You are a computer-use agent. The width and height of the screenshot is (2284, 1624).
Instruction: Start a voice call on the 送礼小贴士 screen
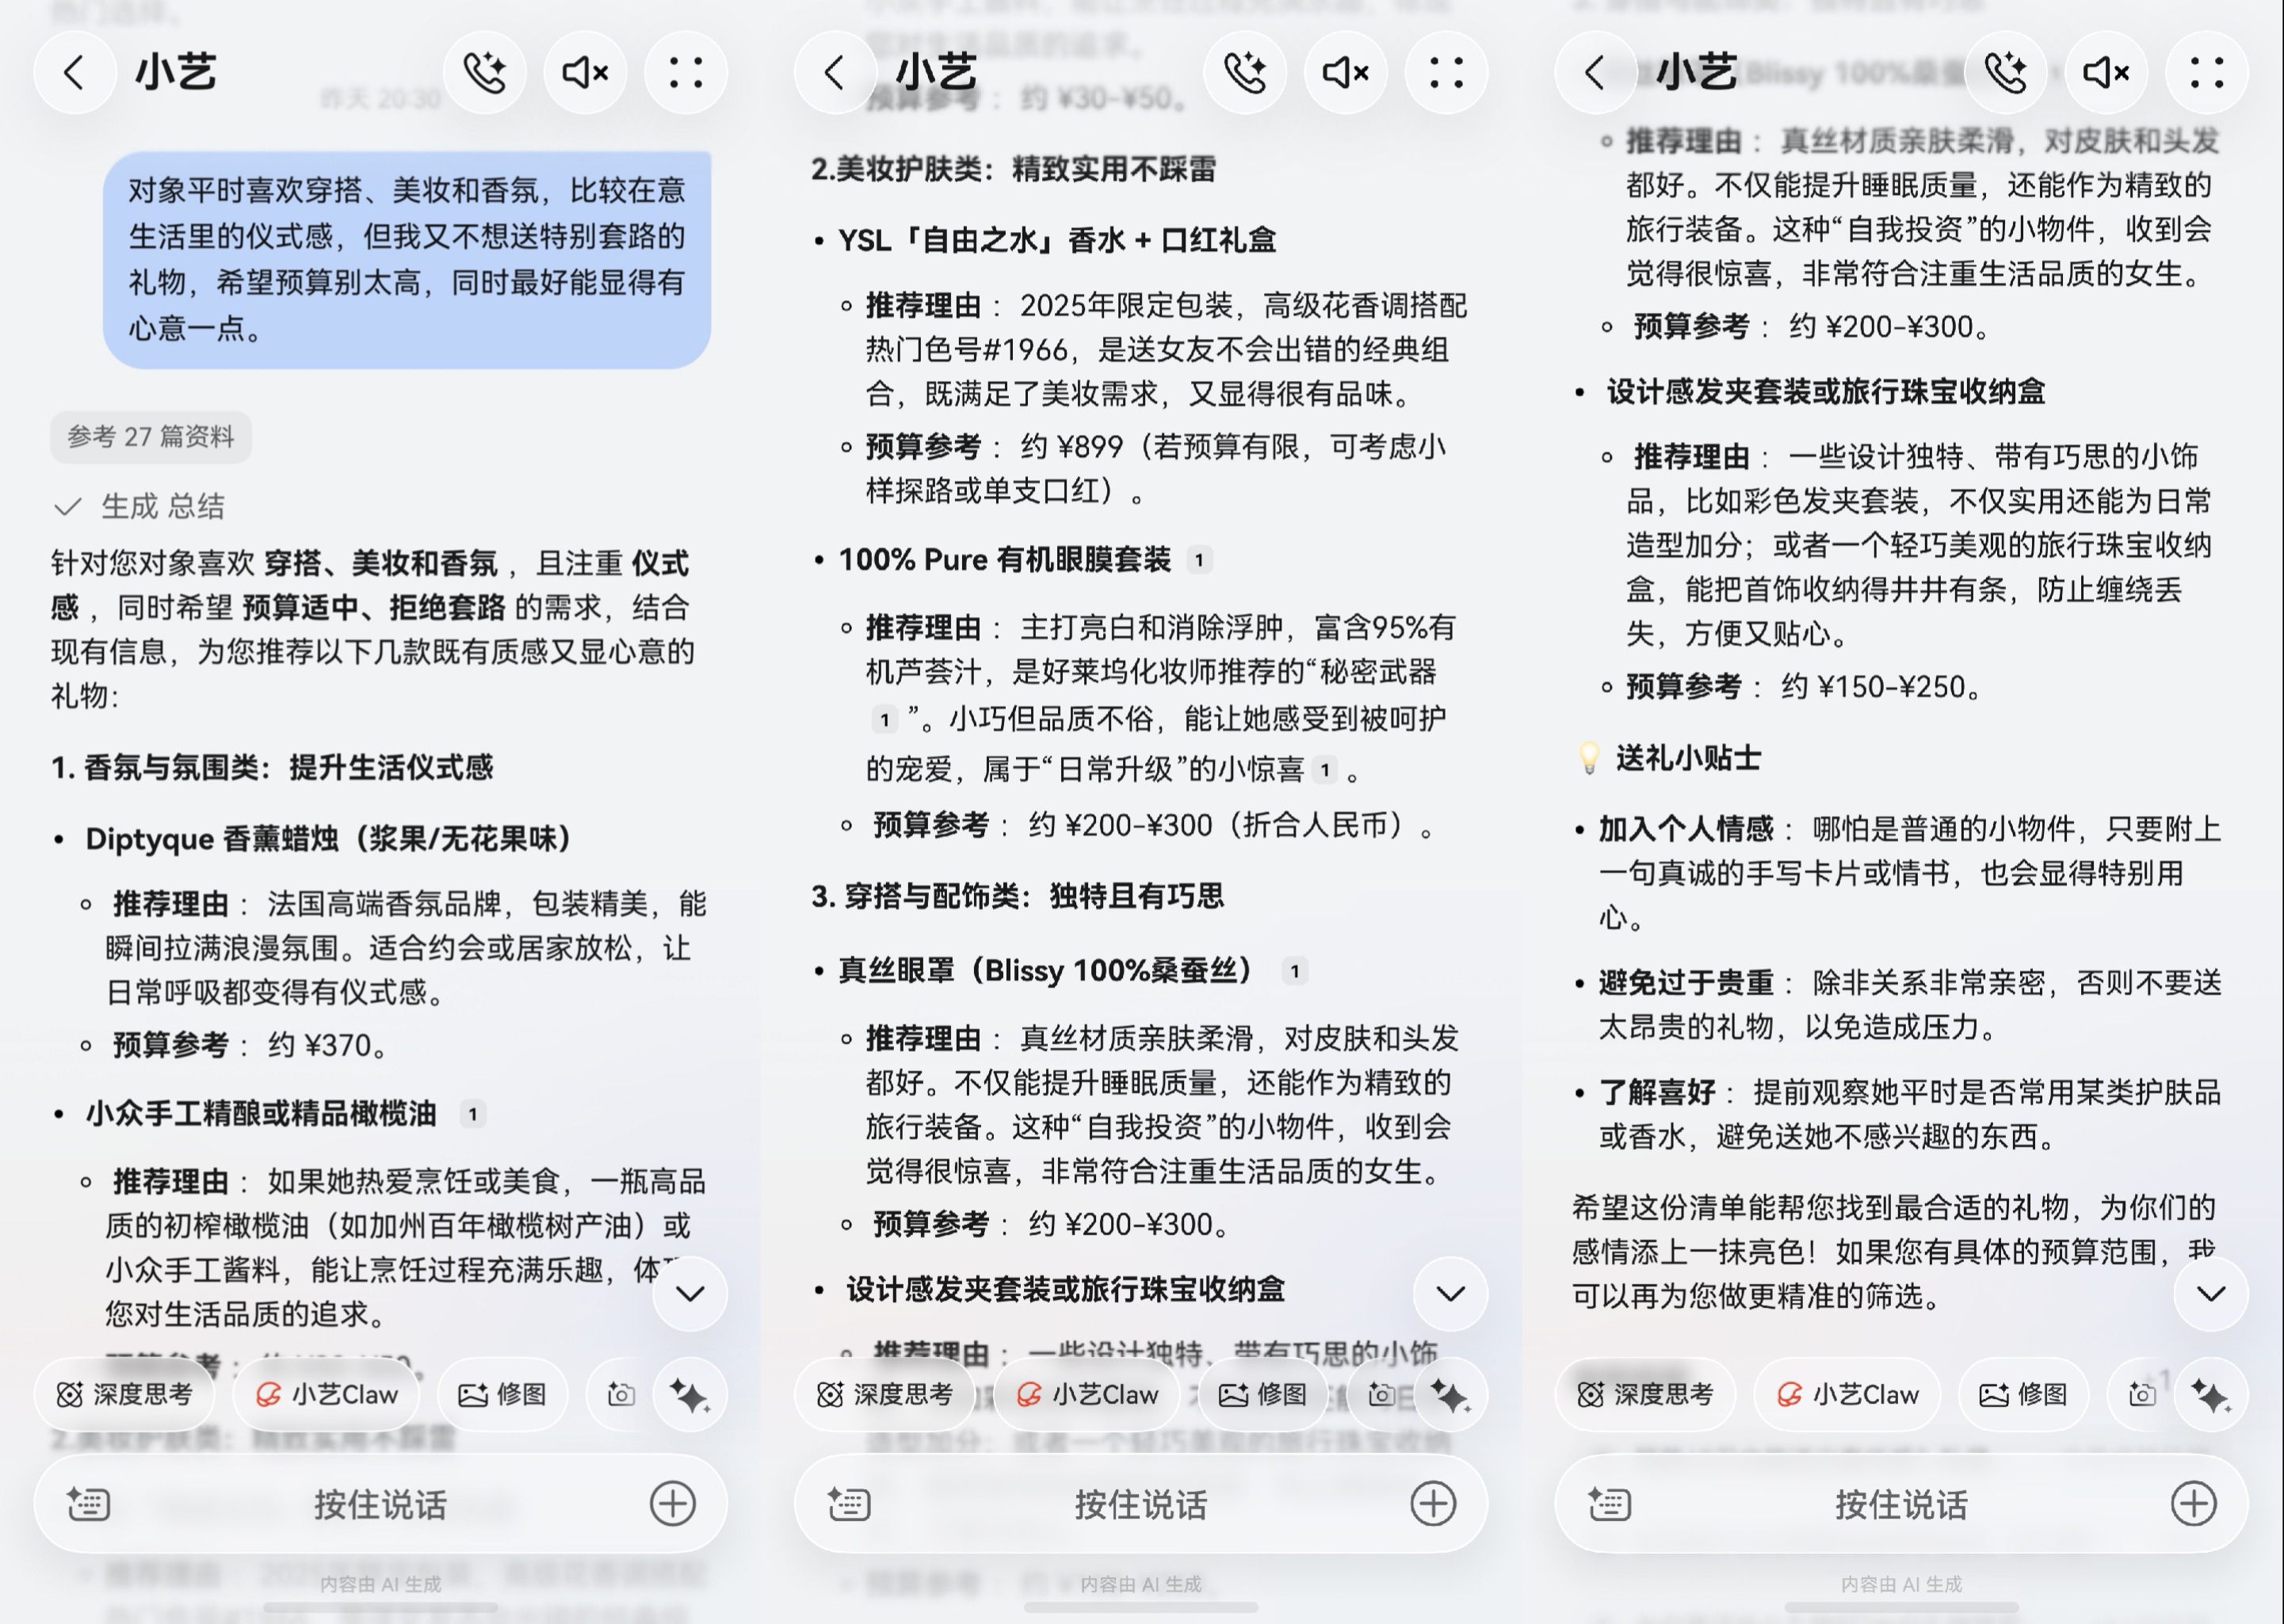(2006, 72)
